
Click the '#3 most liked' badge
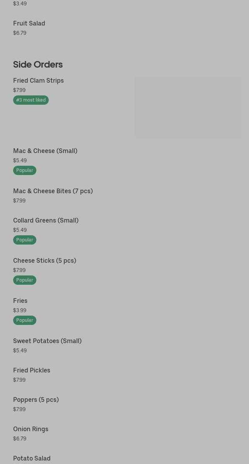click(x=31, y=100)
